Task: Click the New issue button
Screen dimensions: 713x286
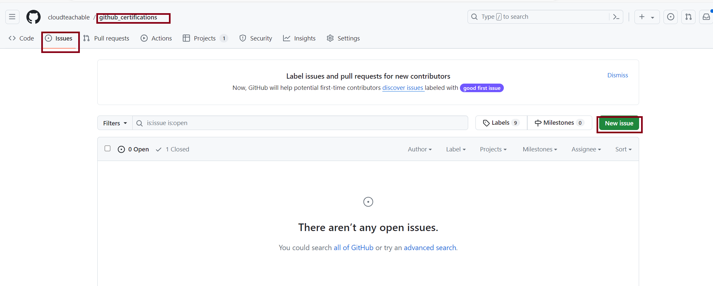Action: pyautogui.click(x=619, y=123)
